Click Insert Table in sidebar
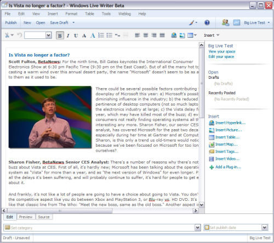 pos(224,137)
